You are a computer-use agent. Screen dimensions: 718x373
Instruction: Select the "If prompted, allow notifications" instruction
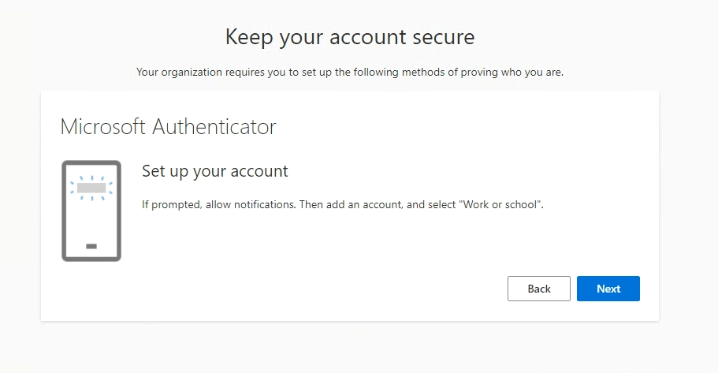tap(343, 204)
